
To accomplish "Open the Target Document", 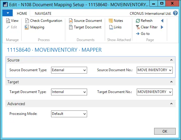I will (x=85, y=27).
